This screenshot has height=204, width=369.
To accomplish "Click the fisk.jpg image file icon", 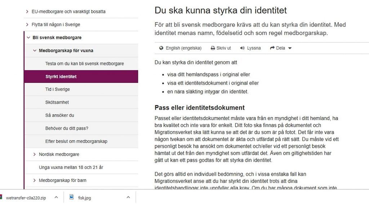I will (x=72, y=197).
